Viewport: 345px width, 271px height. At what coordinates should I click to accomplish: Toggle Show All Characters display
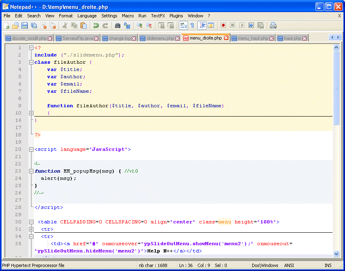click(192, 25)
